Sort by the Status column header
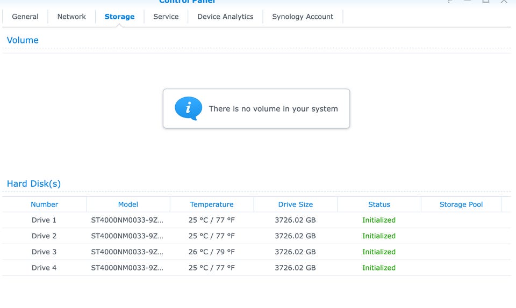The width and height of the screenshot is (516, 308). click(x=379, y=204)
